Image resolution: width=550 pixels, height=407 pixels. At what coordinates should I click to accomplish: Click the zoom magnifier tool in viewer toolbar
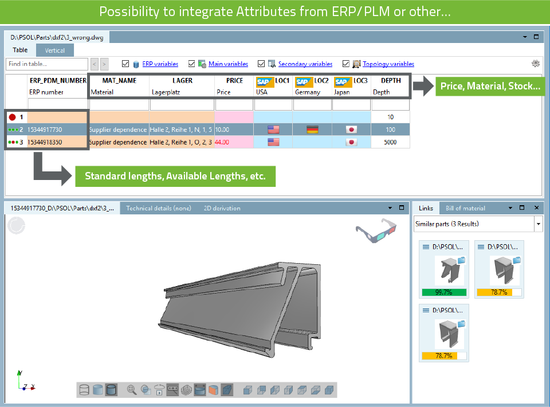tap(132, 390)
